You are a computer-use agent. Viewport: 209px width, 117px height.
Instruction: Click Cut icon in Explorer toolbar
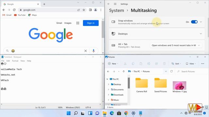point(125,64)
